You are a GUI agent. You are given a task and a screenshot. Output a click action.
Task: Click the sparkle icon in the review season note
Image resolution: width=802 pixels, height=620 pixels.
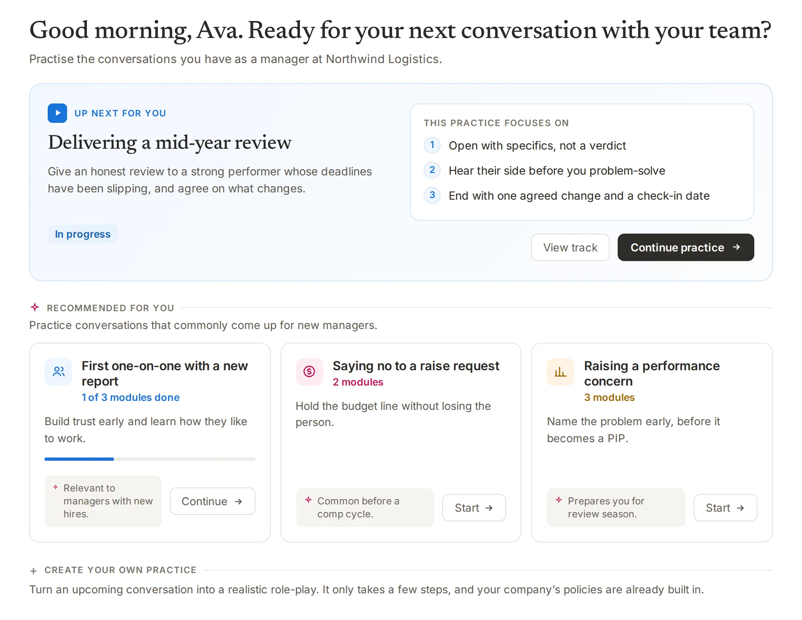[559, 500]
